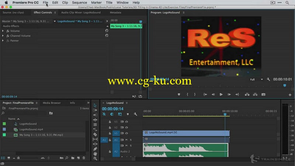
Task: Switch Project panel to Icon View
Action: [x=8, y=158]
